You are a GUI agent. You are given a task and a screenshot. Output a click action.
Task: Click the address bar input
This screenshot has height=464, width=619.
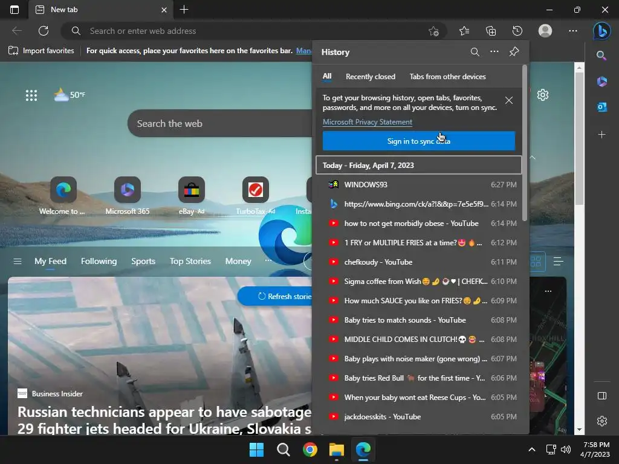coord(253,31)
